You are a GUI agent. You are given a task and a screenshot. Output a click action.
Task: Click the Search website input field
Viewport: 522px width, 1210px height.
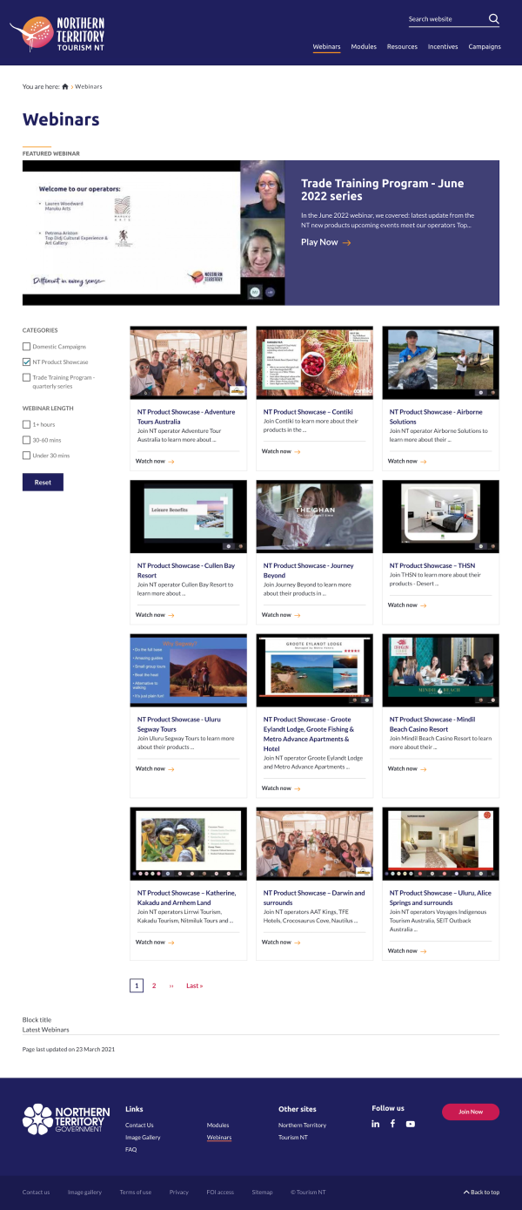[x=446, y=19]
